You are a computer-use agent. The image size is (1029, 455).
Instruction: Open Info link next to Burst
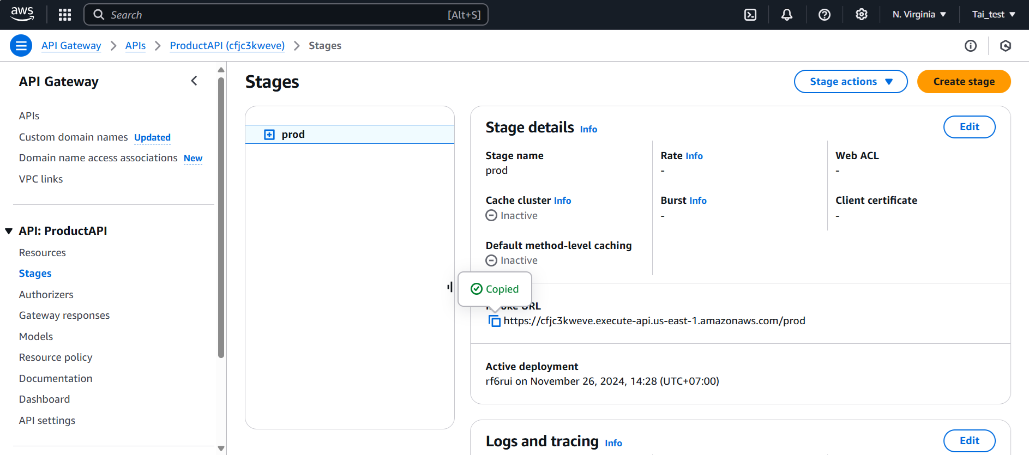tap(698, 201)
